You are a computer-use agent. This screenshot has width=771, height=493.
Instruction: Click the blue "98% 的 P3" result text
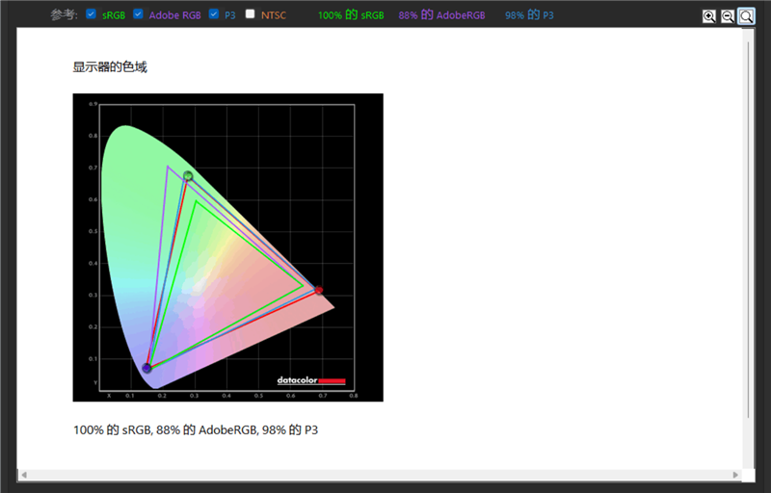coord(529,15)
